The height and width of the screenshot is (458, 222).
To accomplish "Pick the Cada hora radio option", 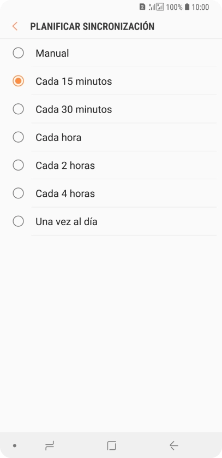I will 19,137.
